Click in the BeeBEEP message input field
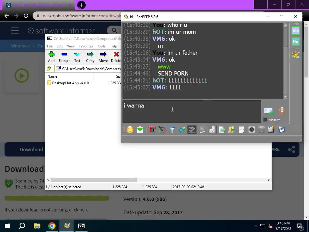309x232 pixels. 192,111
